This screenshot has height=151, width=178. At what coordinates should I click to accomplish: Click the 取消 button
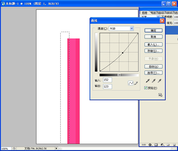click(153, 37)
